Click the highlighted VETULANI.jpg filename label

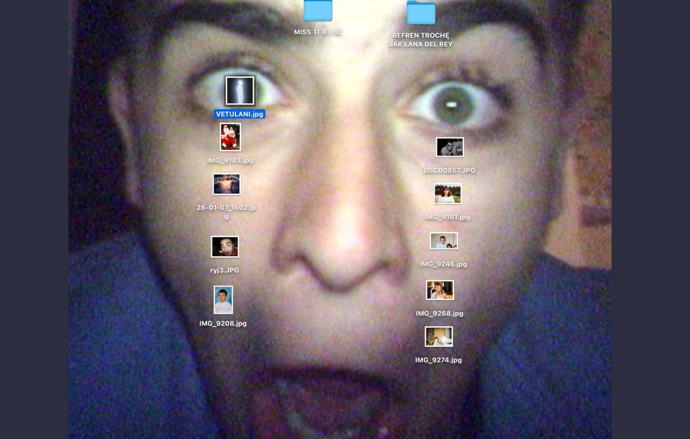(x=240, y=114)
